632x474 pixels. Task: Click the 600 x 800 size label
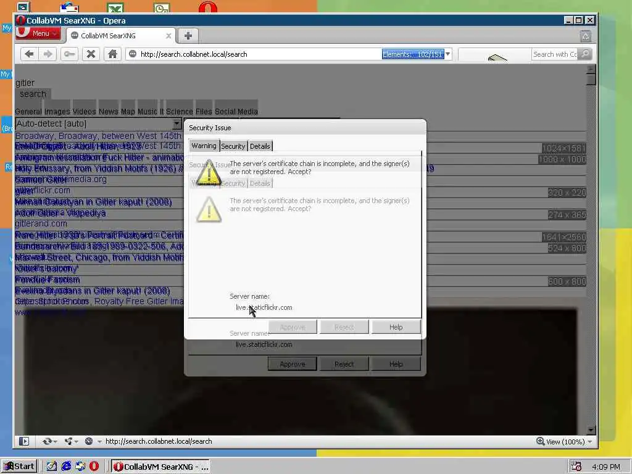click(x=567, y=281)
